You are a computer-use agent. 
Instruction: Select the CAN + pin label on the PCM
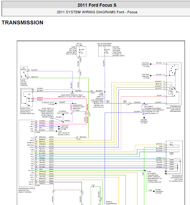click(31, 126)
